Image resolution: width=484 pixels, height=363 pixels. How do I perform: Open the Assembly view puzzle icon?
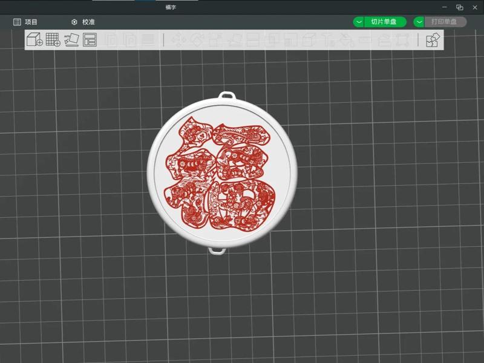pos(433,40)
